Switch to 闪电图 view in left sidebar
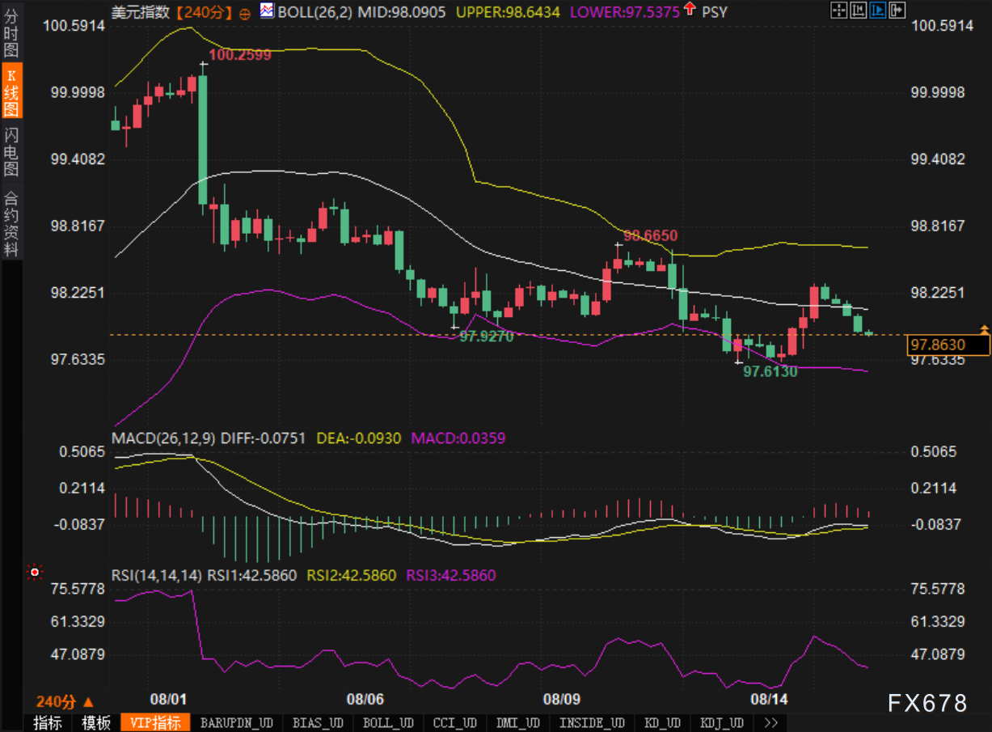This screenshot has height=732, width=992. click(11, 152)
